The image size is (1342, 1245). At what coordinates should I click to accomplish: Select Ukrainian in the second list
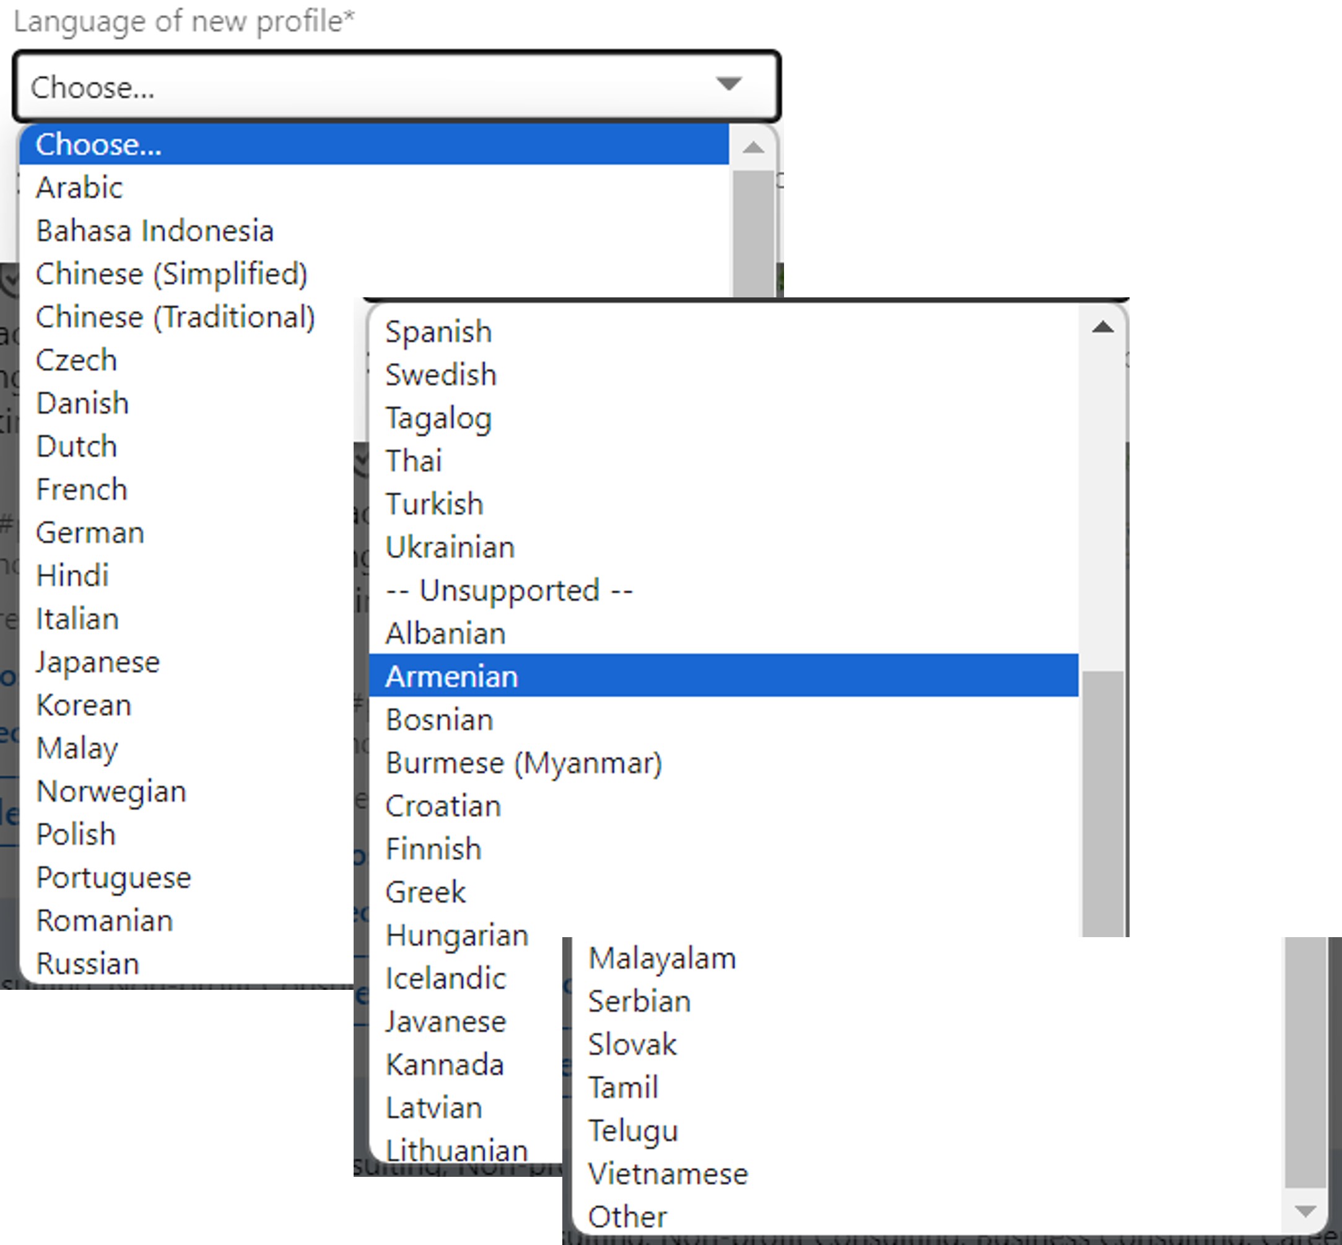(450, 547)
